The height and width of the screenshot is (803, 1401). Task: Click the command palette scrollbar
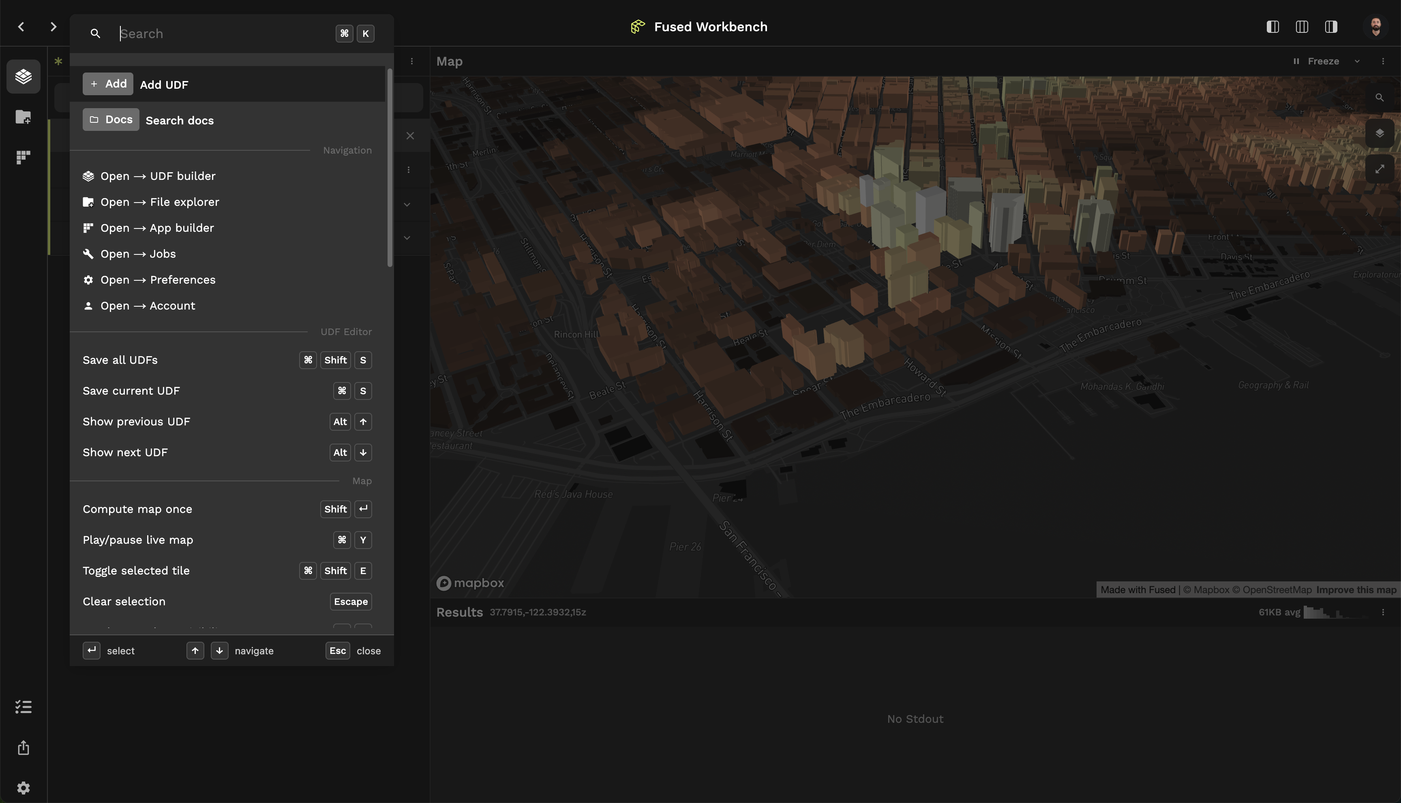click(390, 168)
